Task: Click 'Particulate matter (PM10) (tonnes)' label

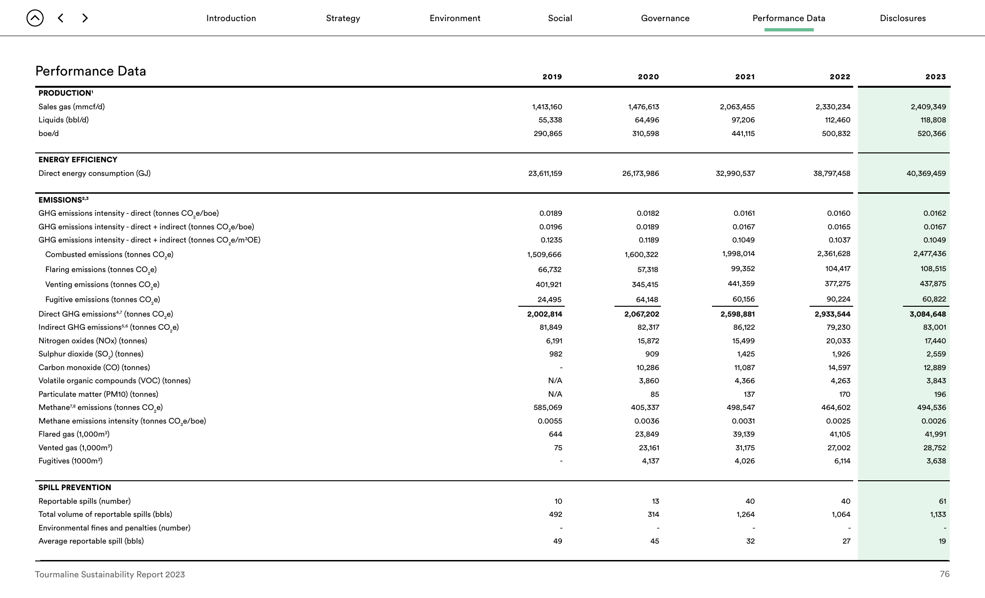Action: (98, 394)
